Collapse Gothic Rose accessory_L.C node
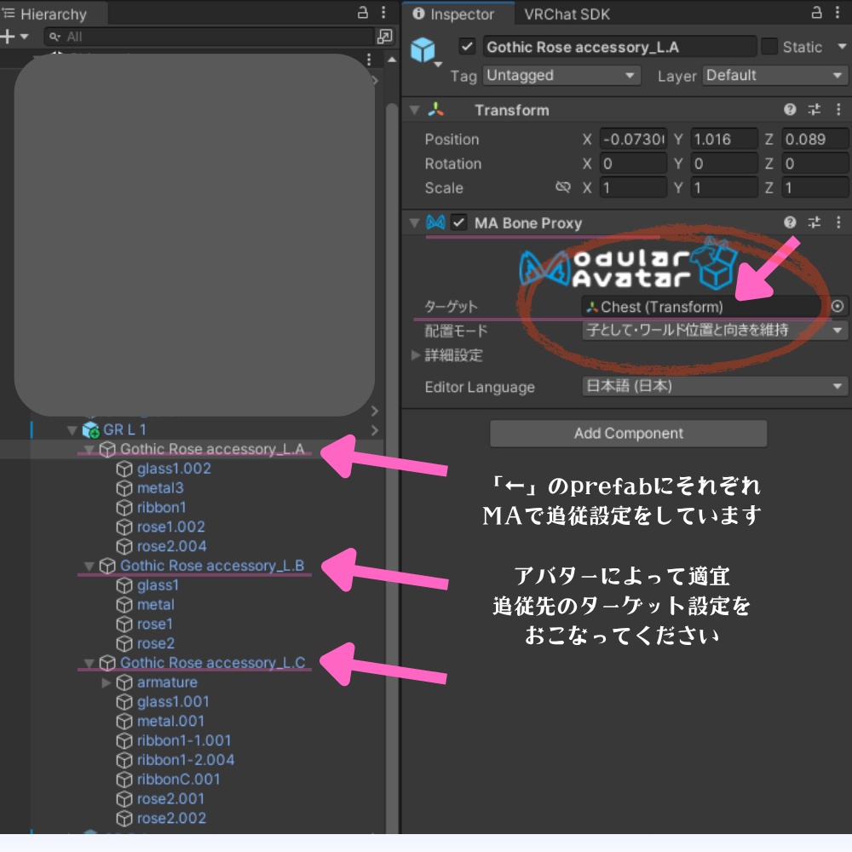This screenshot has width=852, height=852. point(89,664)
